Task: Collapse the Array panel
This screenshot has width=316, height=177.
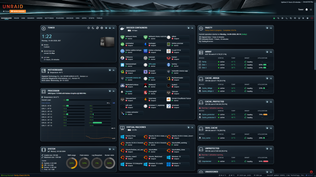Action: (x=271, y=52)
